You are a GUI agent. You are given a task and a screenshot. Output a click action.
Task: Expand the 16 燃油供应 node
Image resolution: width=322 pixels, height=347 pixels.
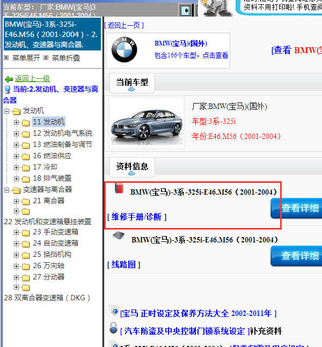coord(16,156)
